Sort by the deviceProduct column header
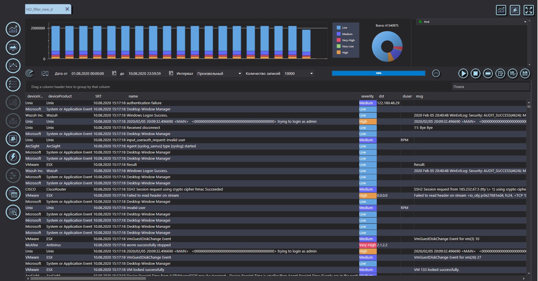Screen dimensions: 538x281 pyautogui.click(x=60, y=96)
